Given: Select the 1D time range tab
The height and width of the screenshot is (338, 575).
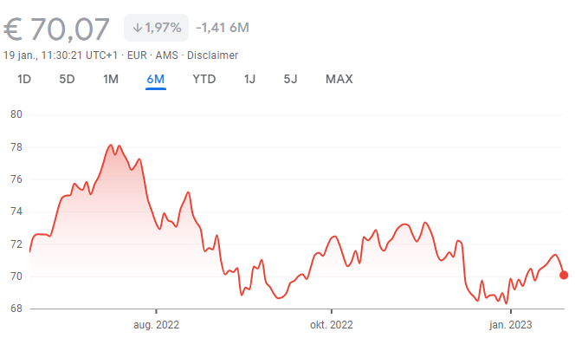Looking at the screenshot, I should click(24, 79).
